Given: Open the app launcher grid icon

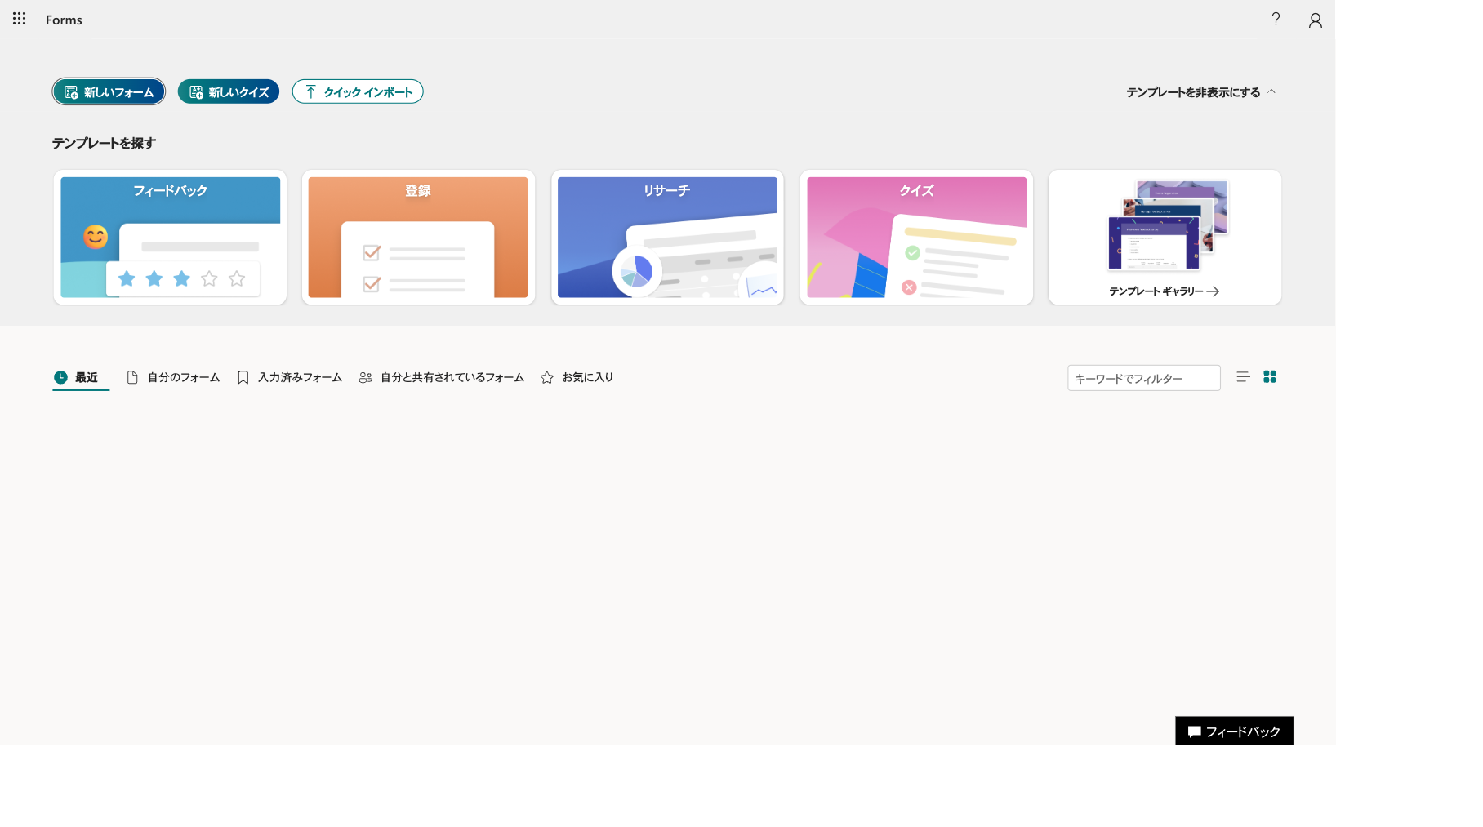Looking at the screenshot, I should pos(20,19).
